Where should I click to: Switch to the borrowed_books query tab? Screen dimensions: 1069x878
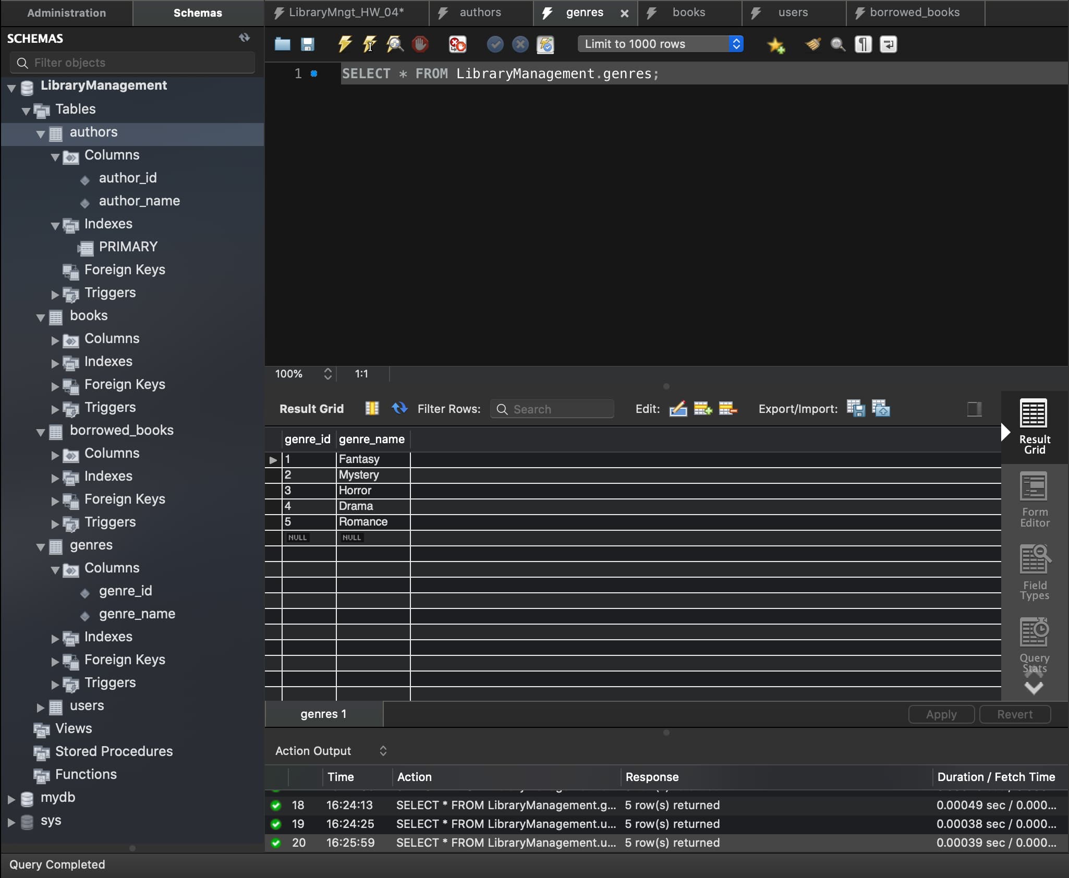[x=914, y=13]
